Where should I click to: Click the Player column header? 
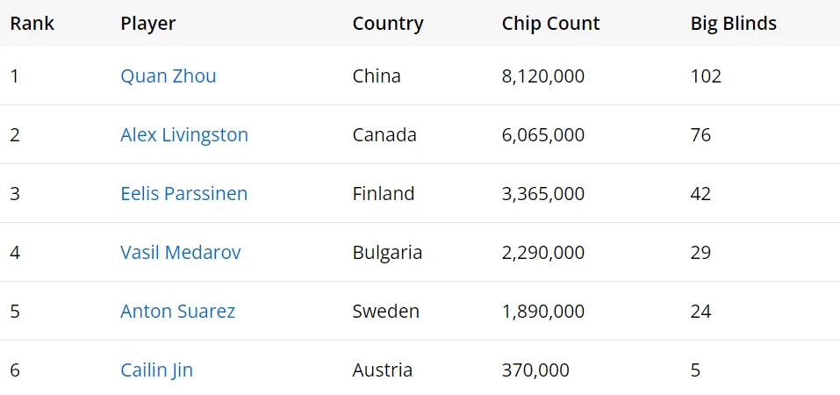147,24
